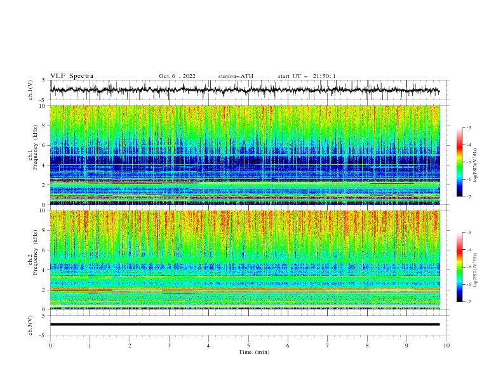Click the "0" tick on the time axis

[x=50, y=346]
